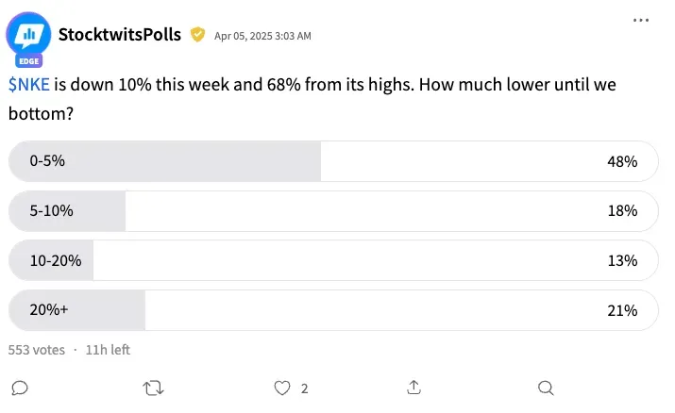
Task: Repost this poll using reshare icon
Action: 153,388
